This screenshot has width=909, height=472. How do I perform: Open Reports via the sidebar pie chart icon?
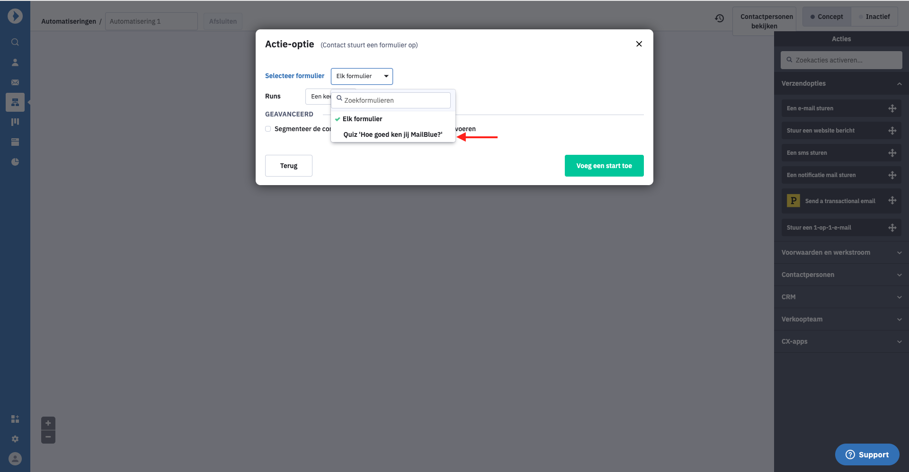(15, 162)
